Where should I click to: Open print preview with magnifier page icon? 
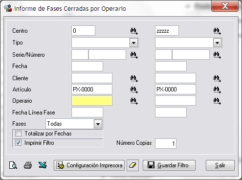pos(13,165)
